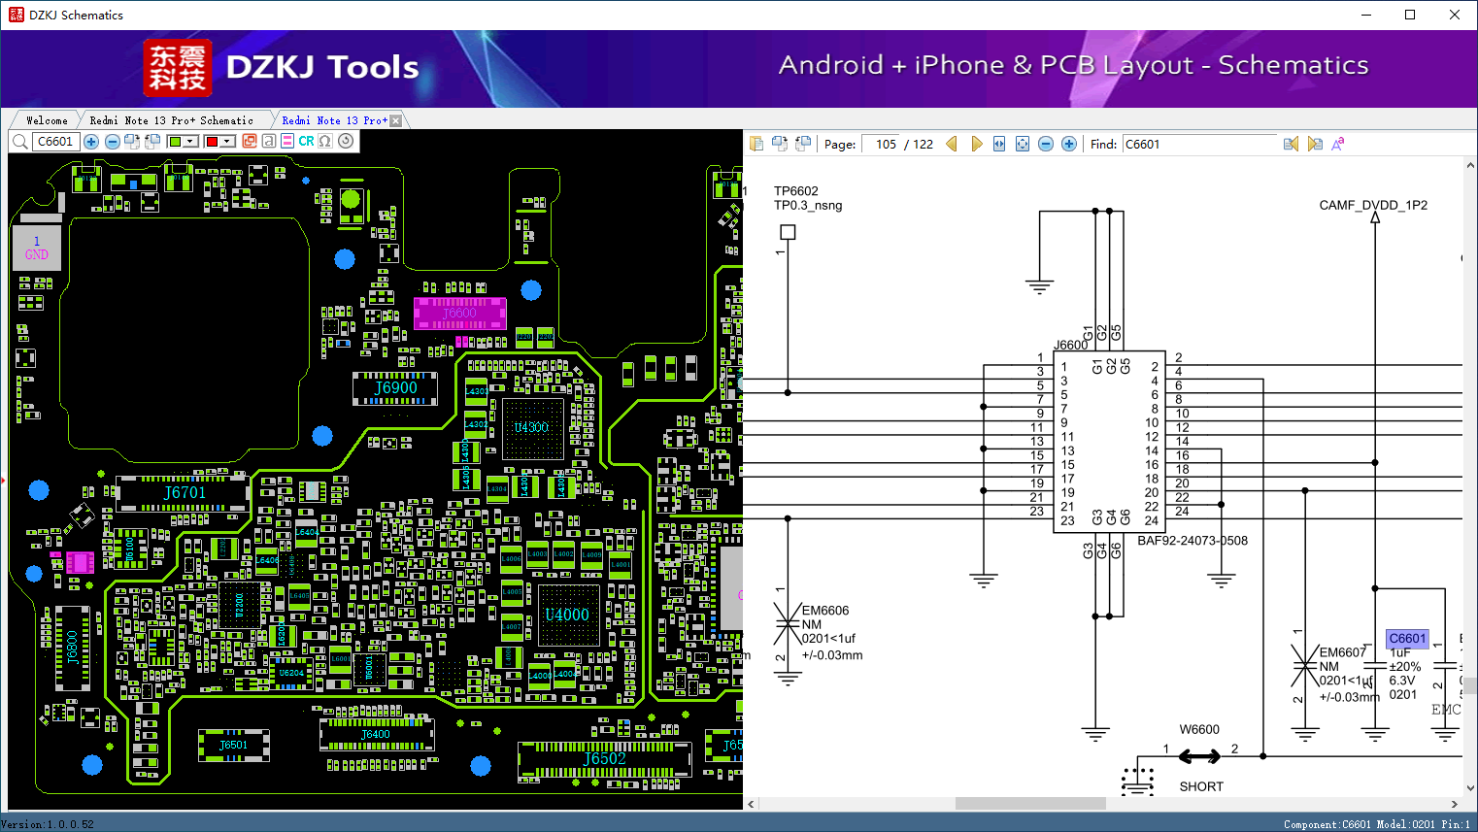Click the J6600 connector label in schematic

pyautogui.click(x=1070, y=345)
